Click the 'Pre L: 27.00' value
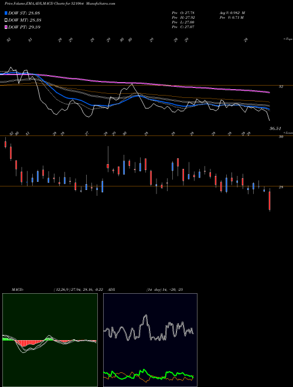The width and height of the screenshot is (293, 387). pyautogui.click(x=183, y=22)
